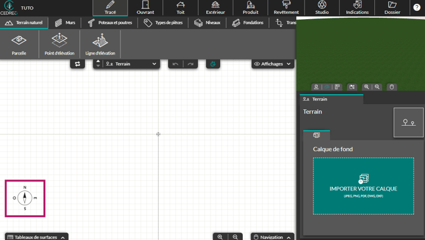Zoom out on the 2D plan
The width and height of the screenshot is (425, 240).
(x=235, y=237)
